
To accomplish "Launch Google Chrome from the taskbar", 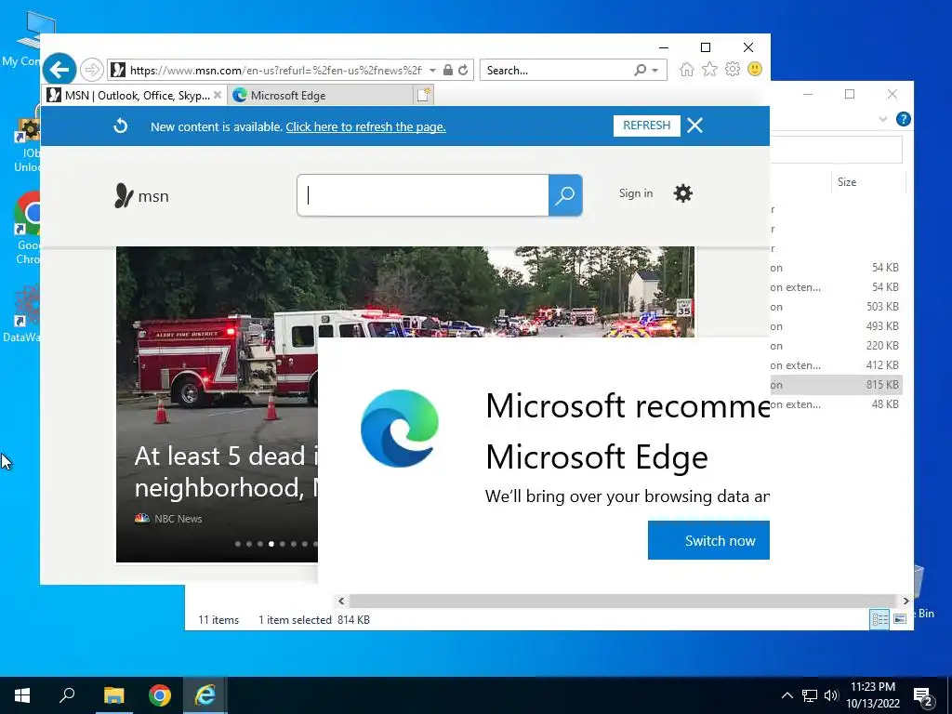I will pyautogui.click(x=160, y=695).
